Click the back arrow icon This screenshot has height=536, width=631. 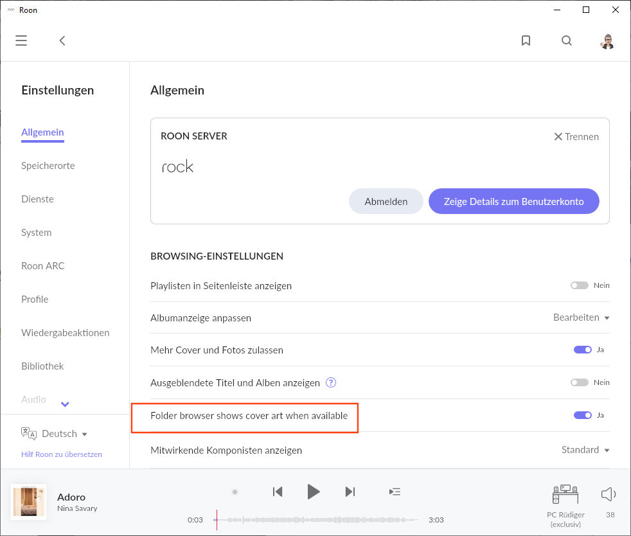[62, 40]
